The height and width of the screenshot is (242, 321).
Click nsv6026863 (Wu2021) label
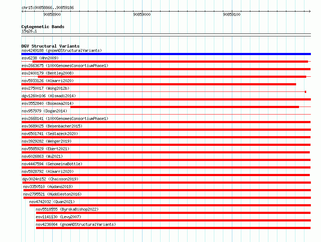tap(42, 156)
